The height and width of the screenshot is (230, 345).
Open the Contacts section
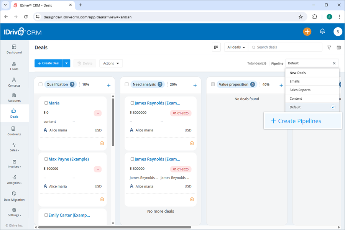(14, 82)
